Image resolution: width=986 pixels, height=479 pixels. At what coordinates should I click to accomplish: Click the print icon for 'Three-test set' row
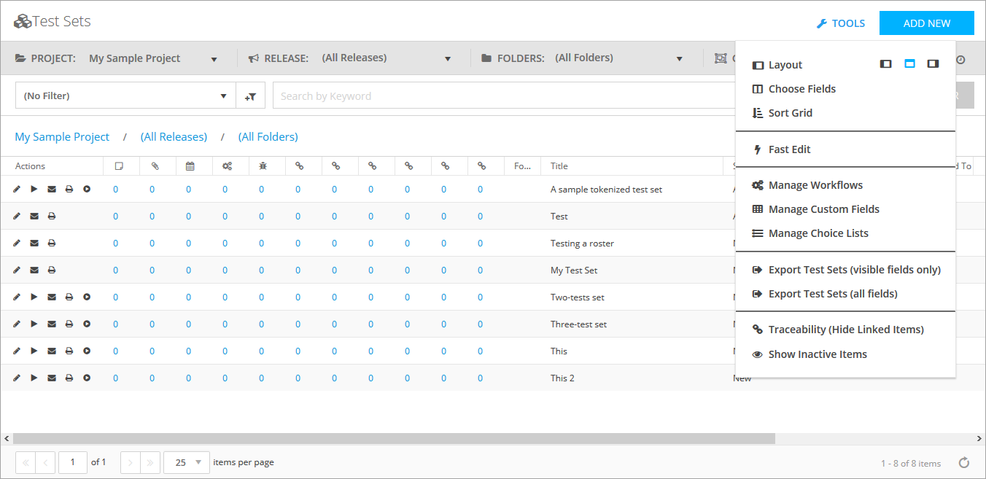tap(69, 324)
